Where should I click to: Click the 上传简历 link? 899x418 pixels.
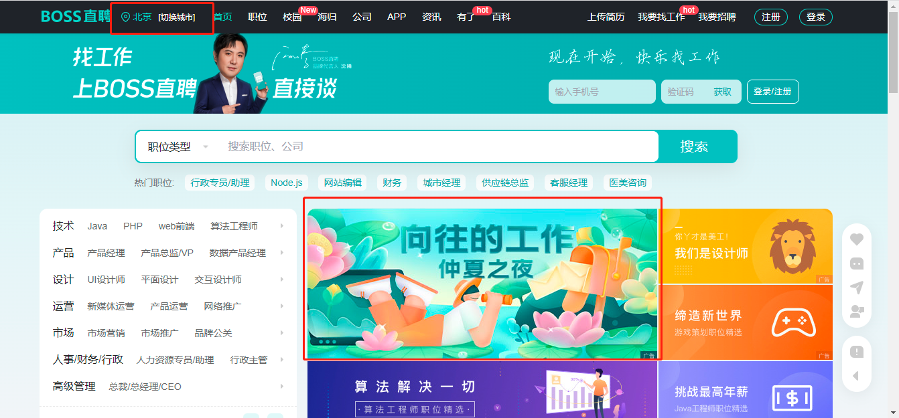coord(606,17)
